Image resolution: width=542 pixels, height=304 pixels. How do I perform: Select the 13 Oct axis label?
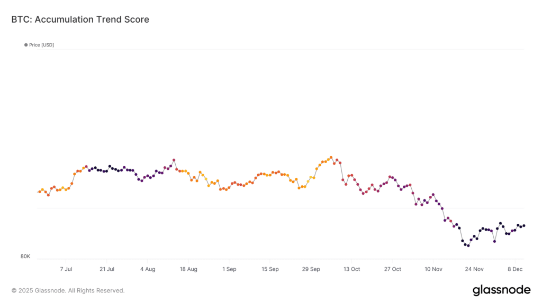[351, 269]
